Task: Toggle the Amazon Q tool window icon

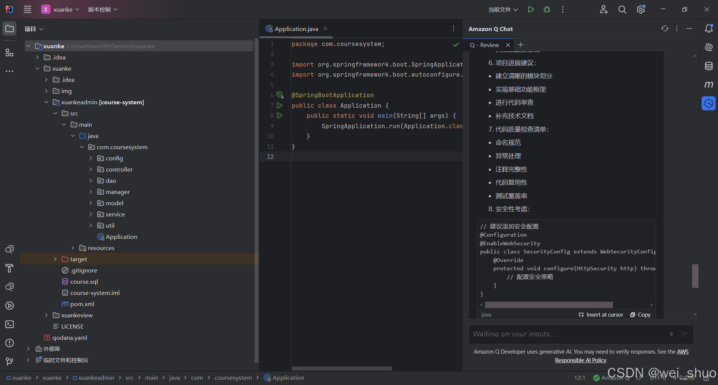Action: pyautogui.click(x=709, y=104)
